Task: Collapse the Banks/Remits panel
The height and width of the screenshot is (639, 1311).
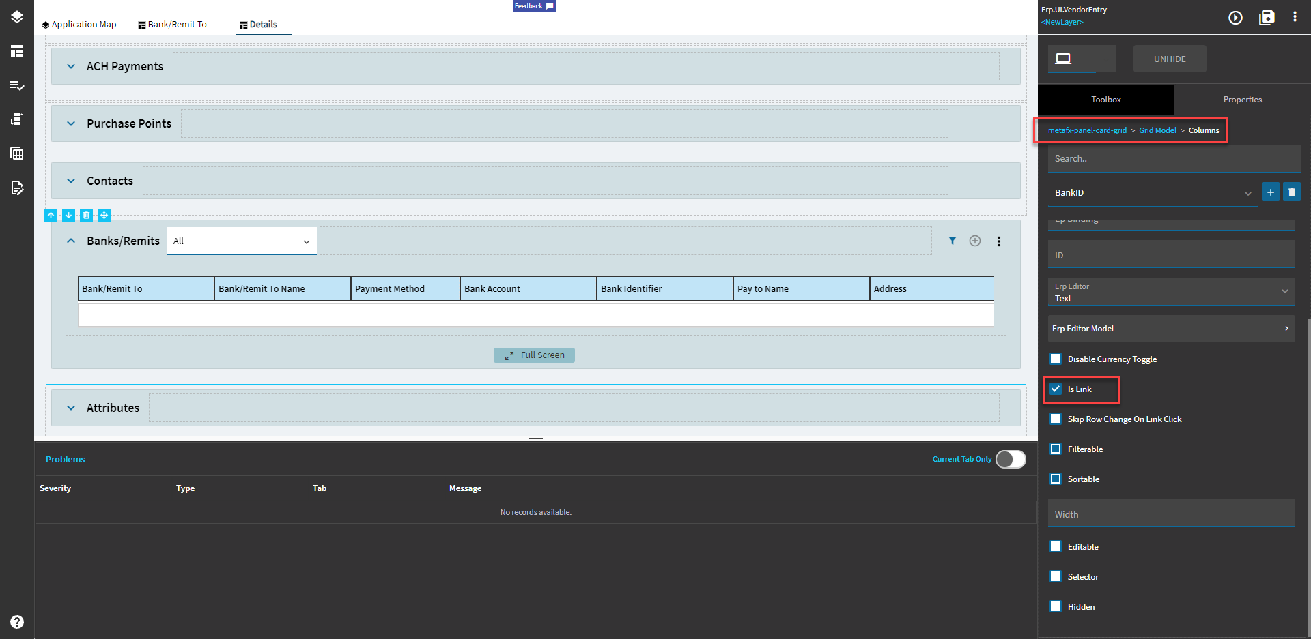Action: click(71, 241)
